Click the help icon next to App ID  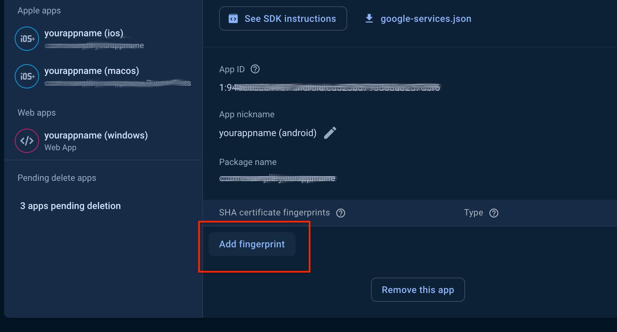click(x=255, y=69)
